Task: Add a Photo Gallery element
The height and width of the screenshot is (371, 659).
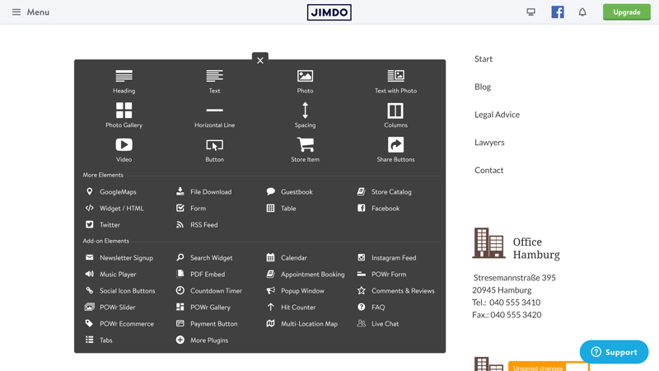Action: coord(124,115)
